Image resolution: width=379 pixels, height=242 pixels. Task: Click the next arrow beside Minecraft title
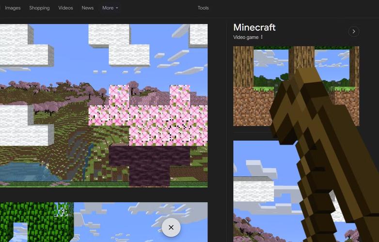(x=354, y=31)
